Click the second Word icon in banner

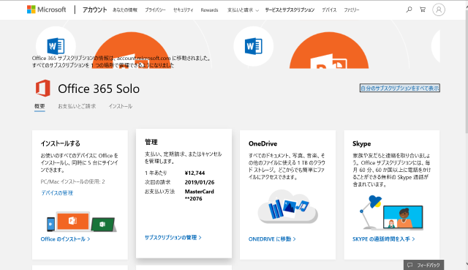coord(254,46)
